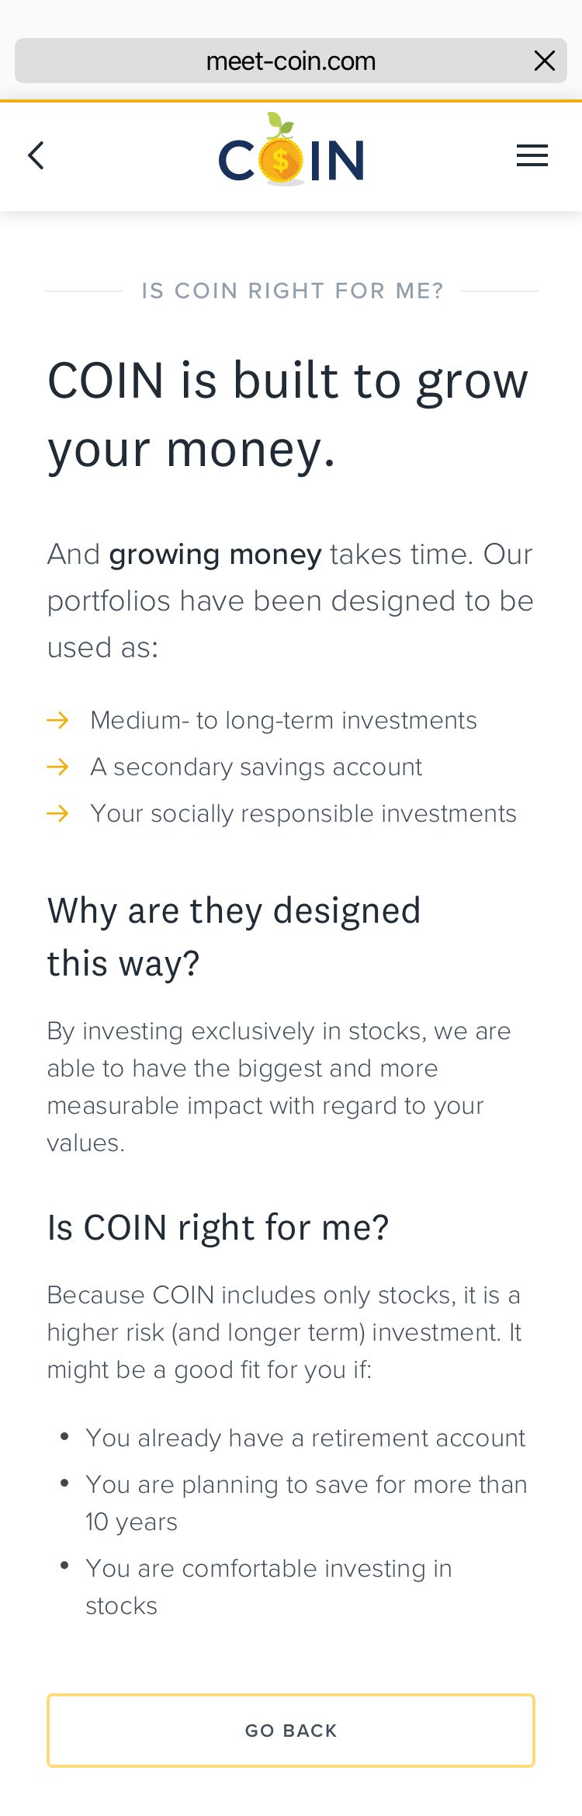Open the hamburger menu
This screenshot has width=582, height=1816.
coord(532,156)
